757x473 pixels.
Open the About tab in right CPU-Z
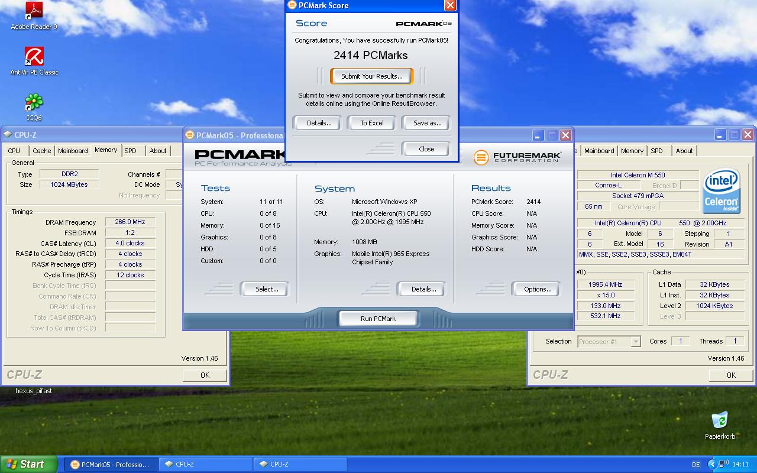[x=684, y=151]
